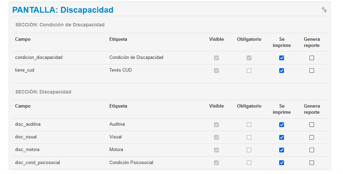The width and height of the screenshot is (343, 174).
Task: Uncheck Se imprime for disc_visual
Action: point(282,137)
